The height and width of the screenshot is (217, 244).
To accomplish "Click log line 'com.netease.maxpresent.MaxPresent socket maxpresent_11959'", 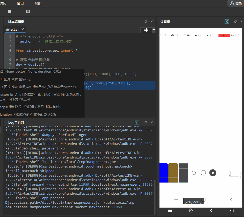I will tap(64, 207).
